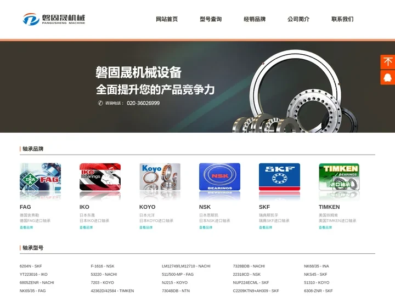Click the FAG brand title
The height and width of the screenshot is (296, 395).
[x=25, y=207]
